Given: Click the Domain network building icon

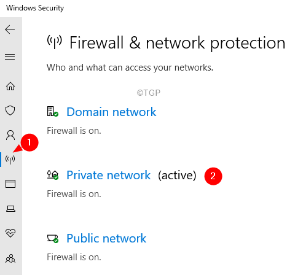Looking at the screenshot, I should click(x=53, y=112).
